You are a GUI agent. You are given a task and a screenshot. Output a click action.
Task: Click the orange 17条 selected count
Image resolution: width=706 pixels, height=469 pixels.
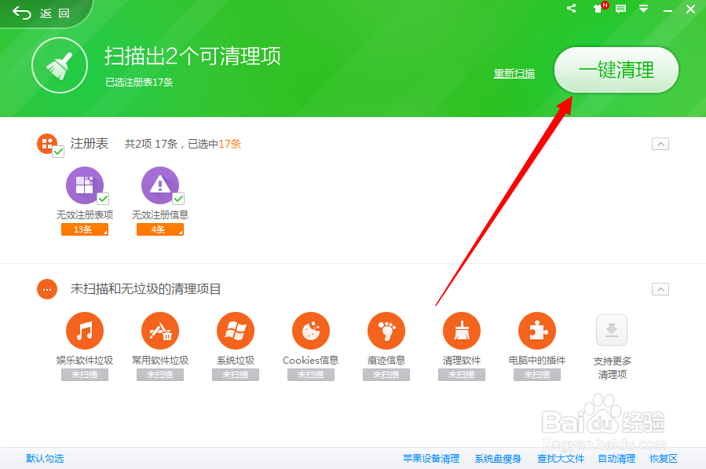(229, 144)
